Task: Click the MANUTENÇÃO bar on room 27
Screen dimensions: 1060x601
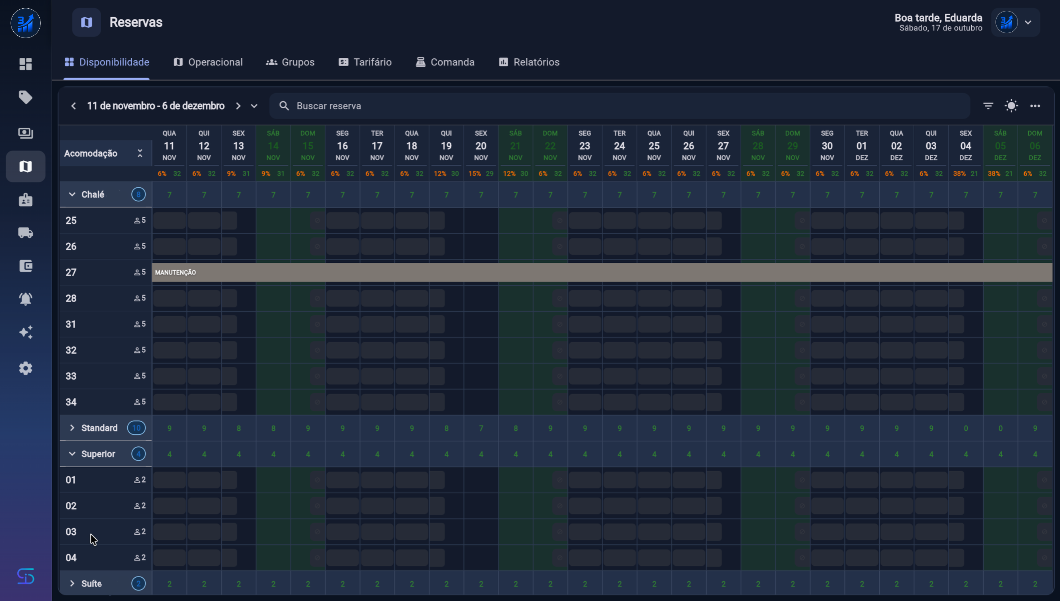Action: click(602, 272)
